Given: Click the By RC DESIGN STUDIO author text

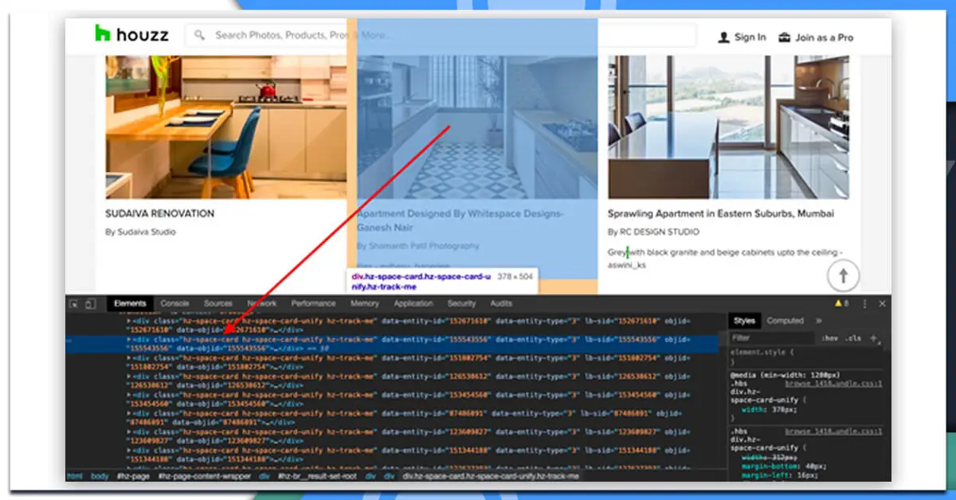Looking at the screenshot, I should point(653,232).
